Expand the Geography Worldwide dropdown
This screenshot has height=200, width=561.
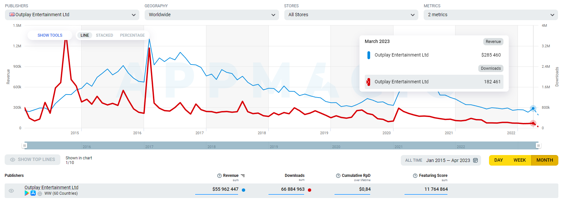[212, 15]
